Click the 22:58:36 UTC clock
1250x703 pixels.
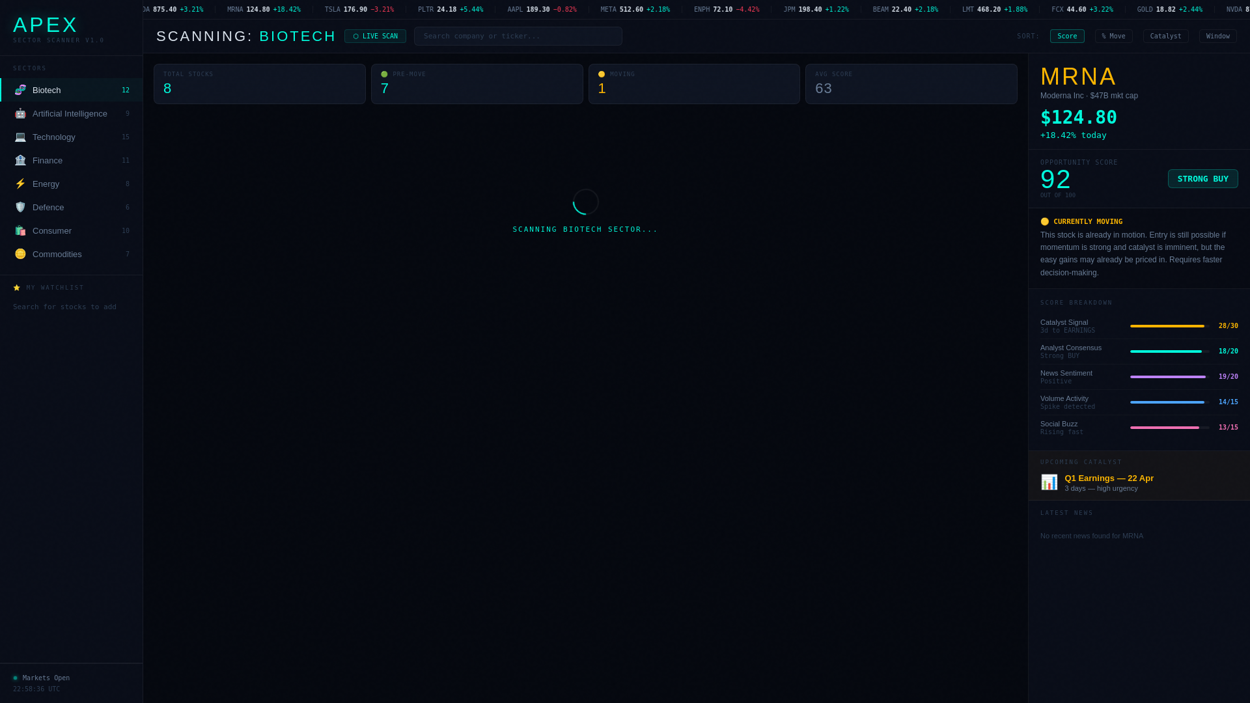[x=36, y=689]
